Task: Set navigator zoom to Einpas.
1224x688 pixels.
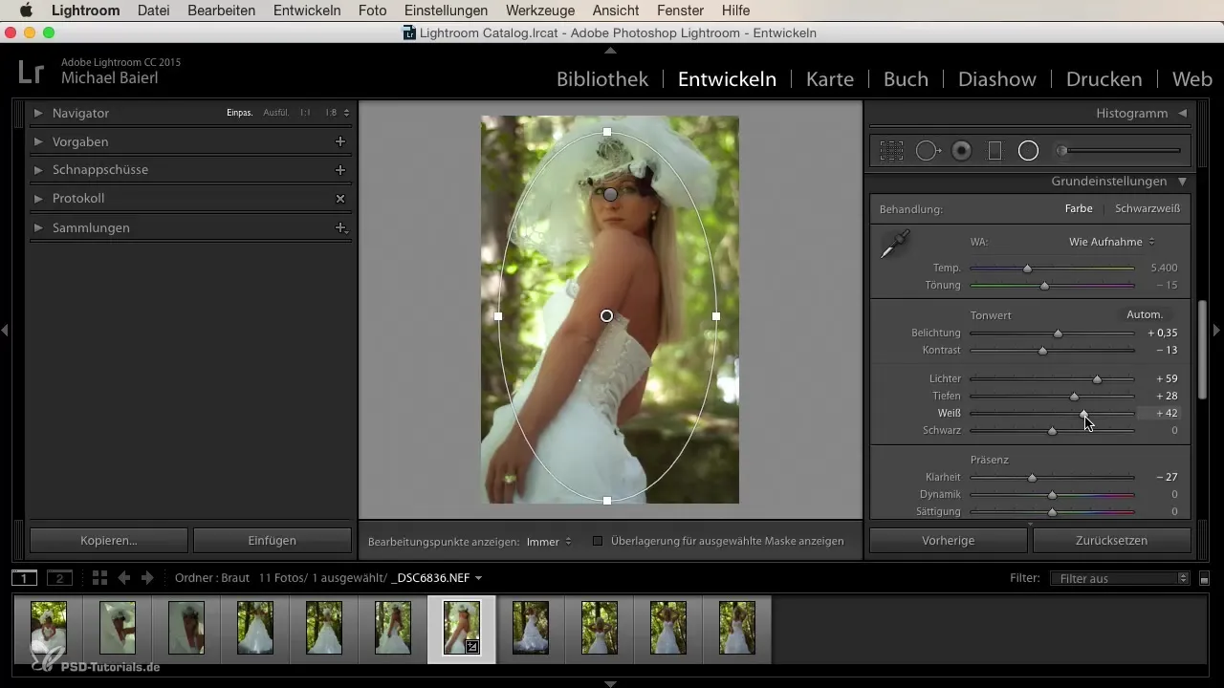Action: pos(240,113)
